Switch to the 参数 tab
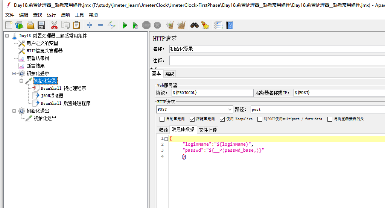The height and width of the screenshot is (208, 385). (x=163, y=130)
